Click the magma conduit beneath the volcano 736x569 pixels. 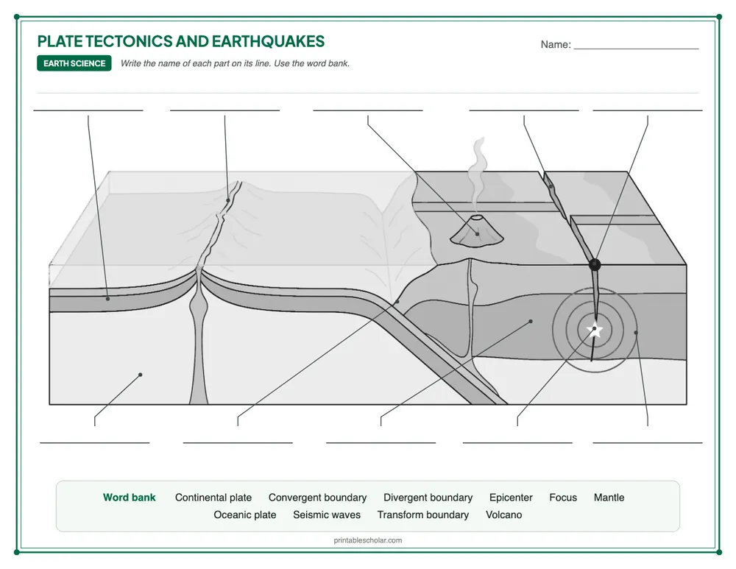470,310
